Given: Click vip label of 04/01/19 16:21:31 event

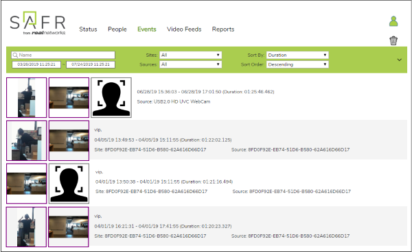Looking at the screenshot, I should (98, 216).
